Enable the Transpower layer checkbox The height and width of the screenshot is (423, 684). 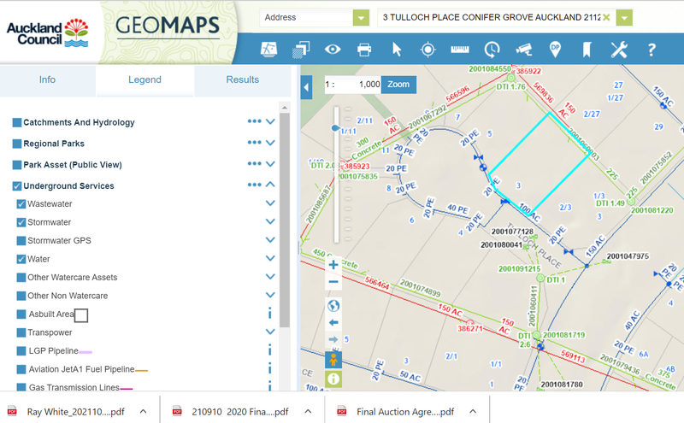[x=21, y=332]
